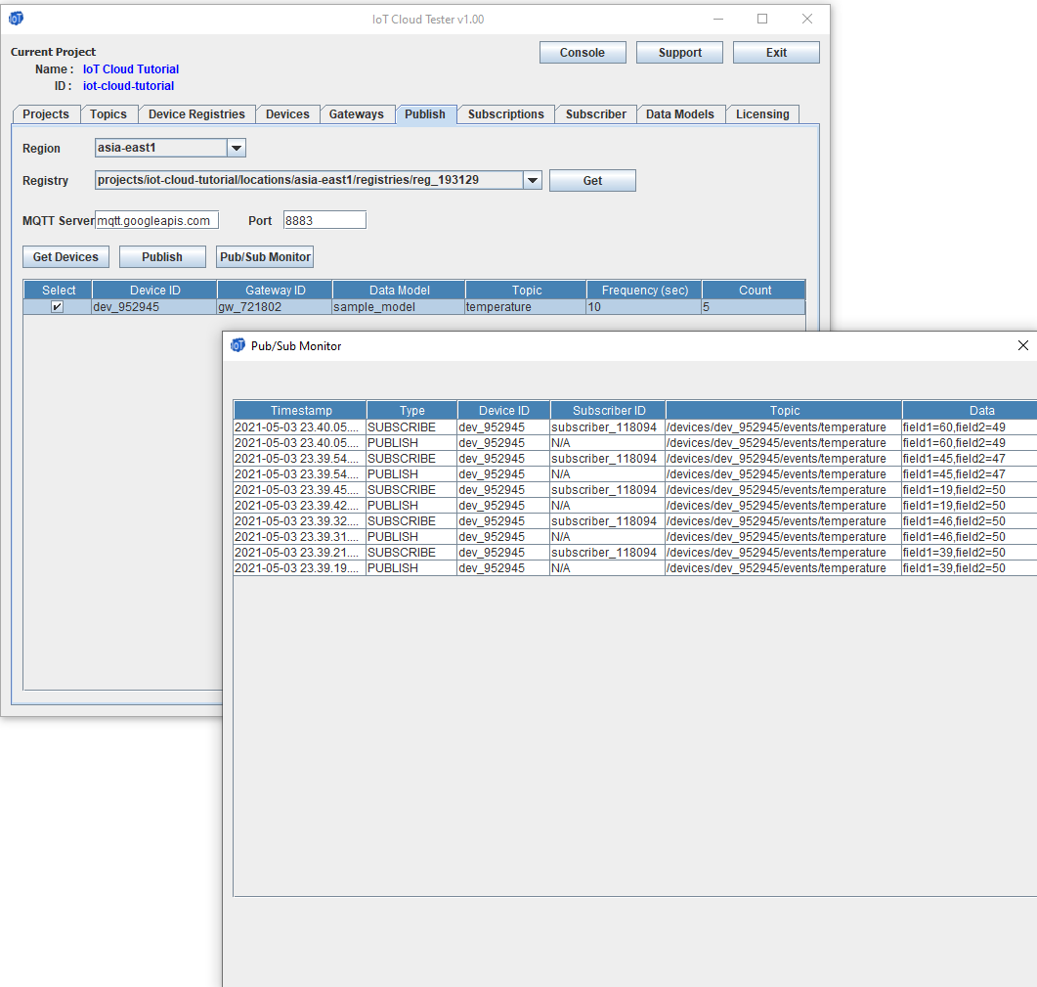1037x987 pixels.
Task: Click the temperature topic cell in Publish table
Action: point(526,307)
